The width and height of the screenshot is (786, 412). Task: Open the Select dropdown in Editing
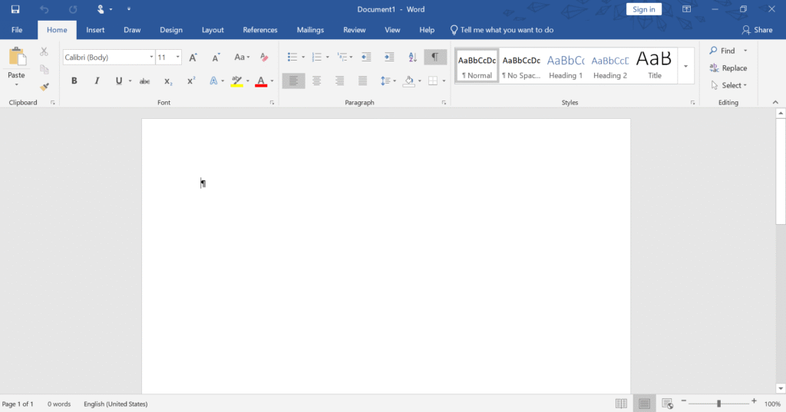[728, 85]
